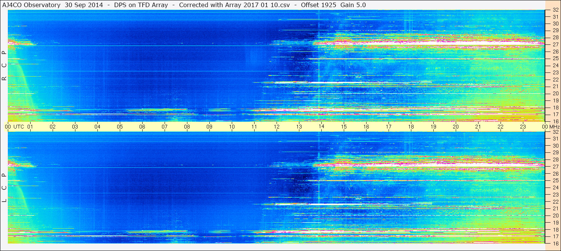Viewport: 561px width, 251px height.
Task: Click hour marker 09 on UTC axis
Action: click(209, 127)
